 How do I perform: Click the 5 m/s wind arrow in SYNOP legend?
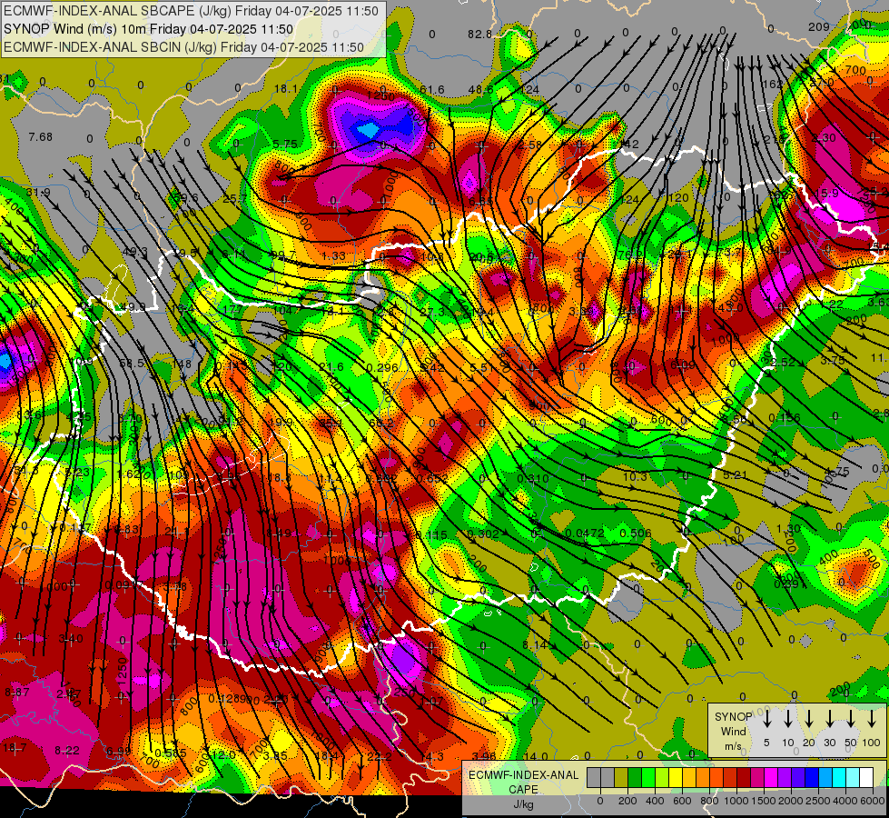tap(766, 718)
